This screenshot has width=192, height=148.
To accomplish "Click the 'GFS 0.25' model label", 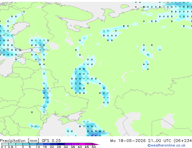I will (51, 141).
